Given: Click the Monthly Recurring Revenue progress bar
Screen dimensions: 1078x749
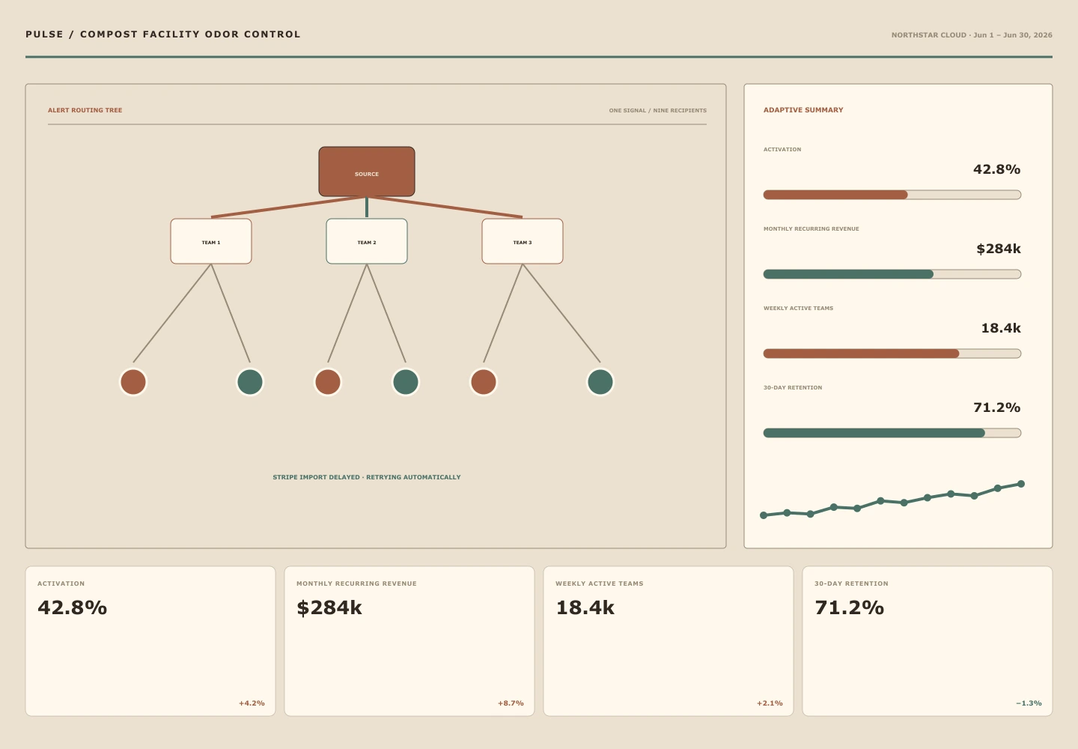Looking at the screenshot, I should (892, 274).
